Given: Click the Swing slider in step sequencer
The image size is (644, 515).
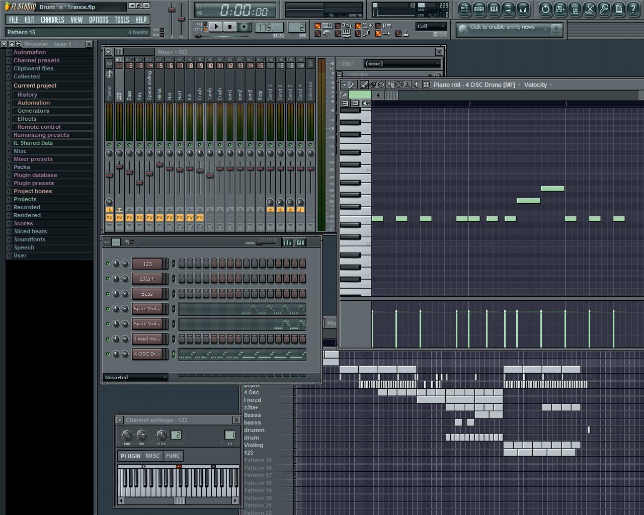Looking at the screenshot, I should [x=267, y=243].
